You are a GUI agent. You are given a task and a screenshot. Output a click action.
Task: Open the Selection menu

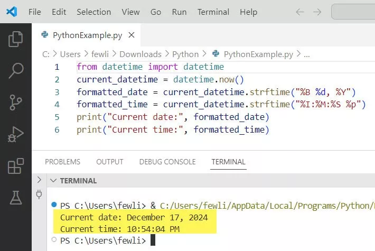93,12
